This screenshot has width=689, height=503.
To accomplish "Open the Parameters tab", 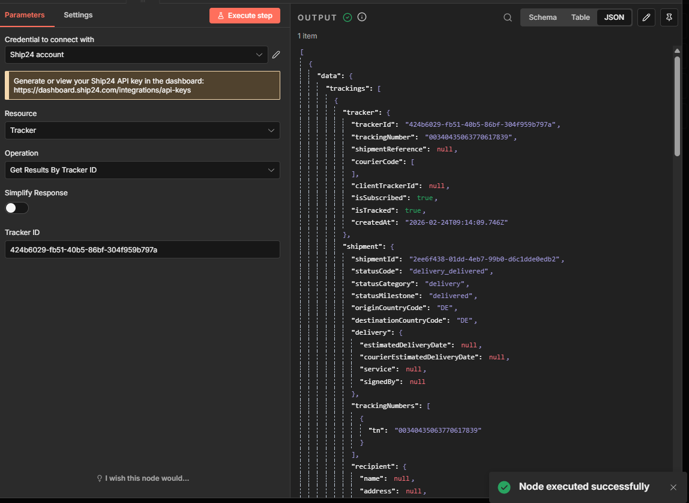I will click(25, 15).
